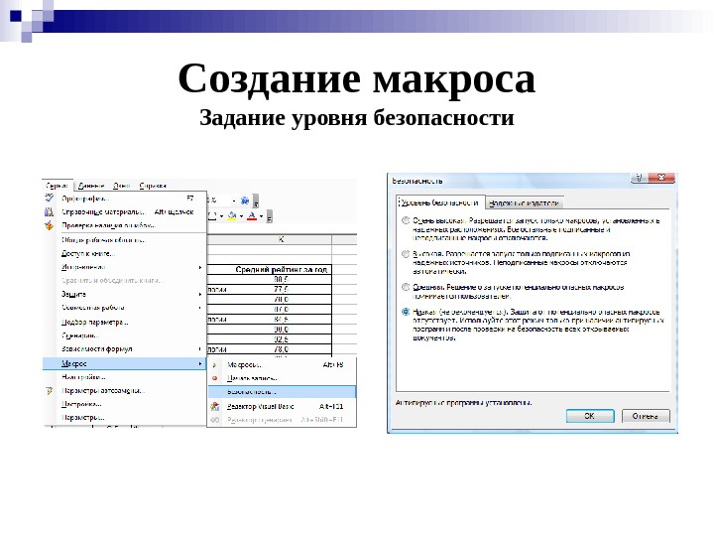Open the font color dropdown arrow
Viewport: 714px width, 536px height.
[x=261, y=216]
